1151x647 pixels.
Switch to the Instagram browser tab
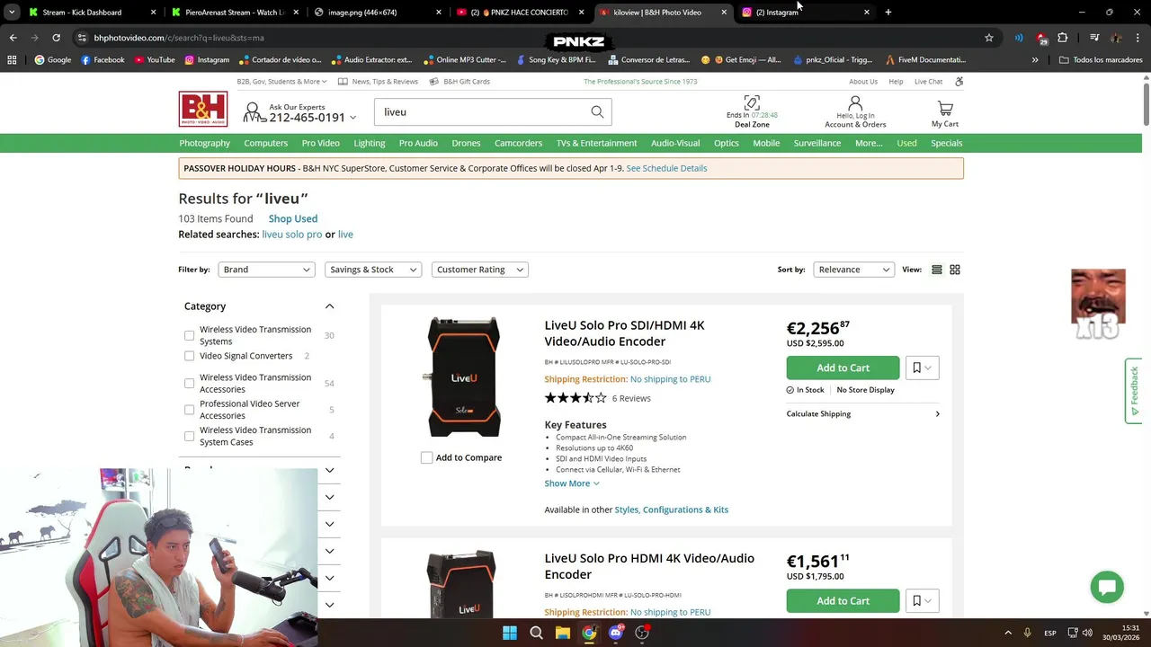click(805, 13)
